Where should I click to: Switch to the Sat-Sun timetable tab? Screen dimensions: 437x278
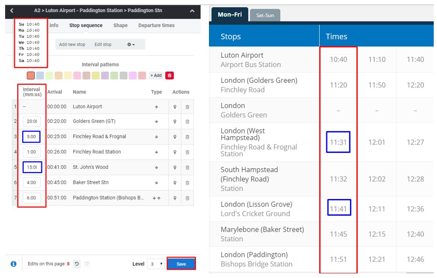pos(265,15)
